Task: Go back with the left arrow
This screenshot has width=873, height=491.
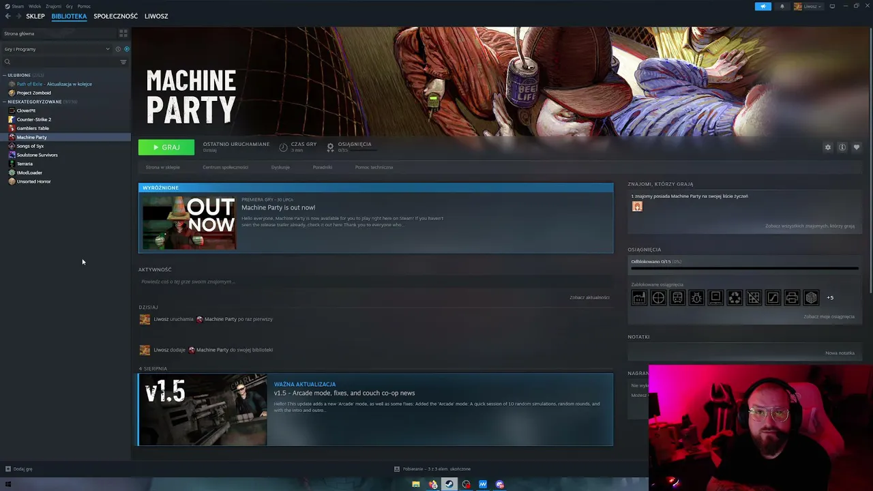Action: pos(8,16)
